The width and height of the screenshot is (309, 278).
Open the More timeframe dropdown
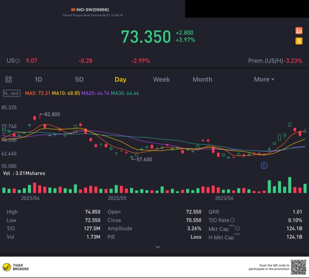264,79
